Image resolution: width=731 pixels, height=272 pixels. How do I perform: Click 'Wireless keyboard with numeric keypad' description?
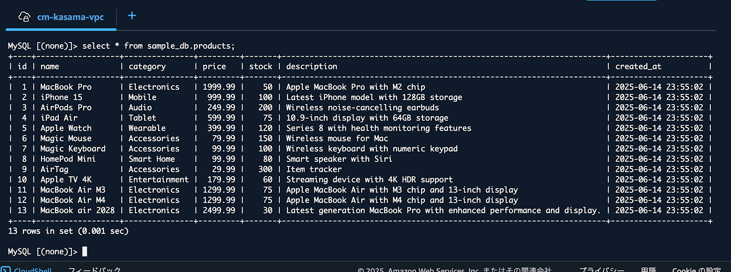coord(372,149)
